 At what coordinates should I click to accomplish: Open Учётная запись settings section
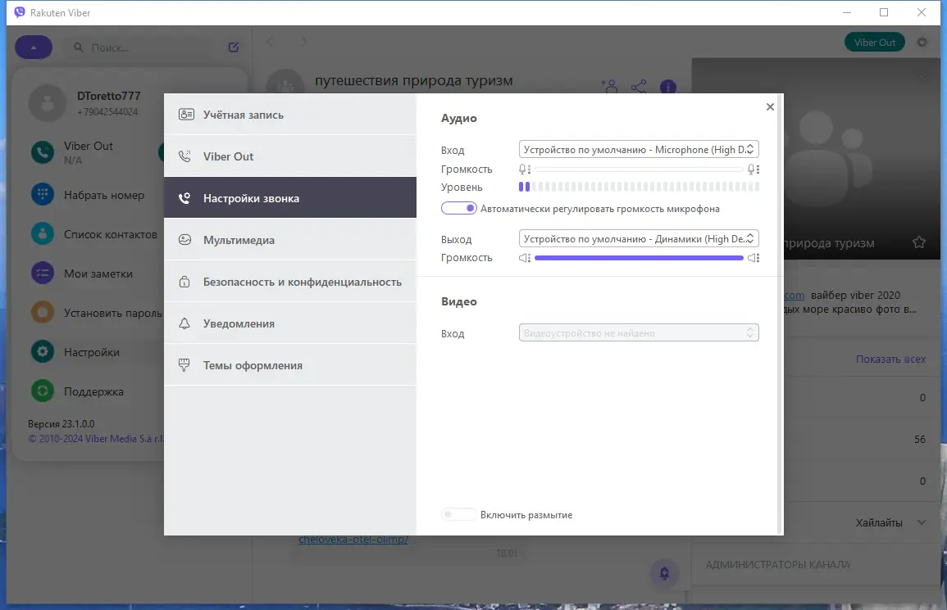coord(290,115)
